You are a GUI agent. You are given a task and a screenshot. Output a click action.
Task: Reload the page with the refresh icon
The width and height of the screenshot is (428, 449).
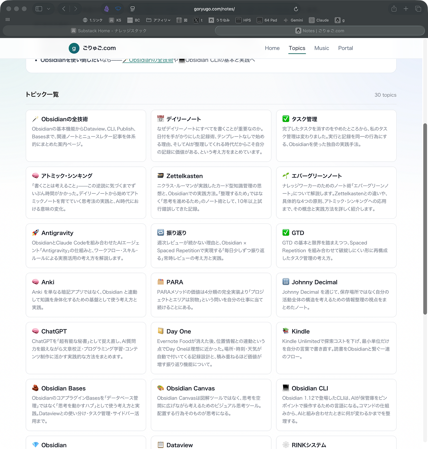click(296, 9)
